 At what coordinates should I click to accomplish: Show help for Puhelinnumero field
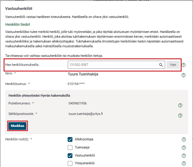(x=180, y=105)
